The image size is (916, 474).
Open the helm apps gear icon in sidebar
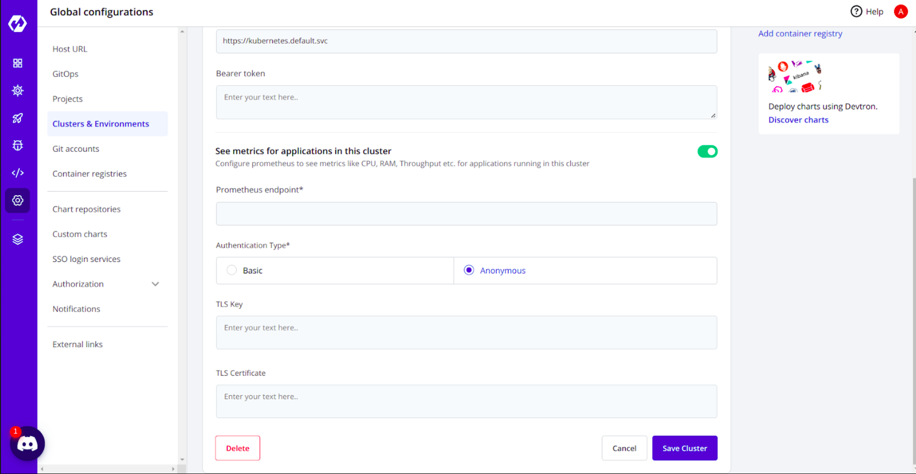point(18,90)
